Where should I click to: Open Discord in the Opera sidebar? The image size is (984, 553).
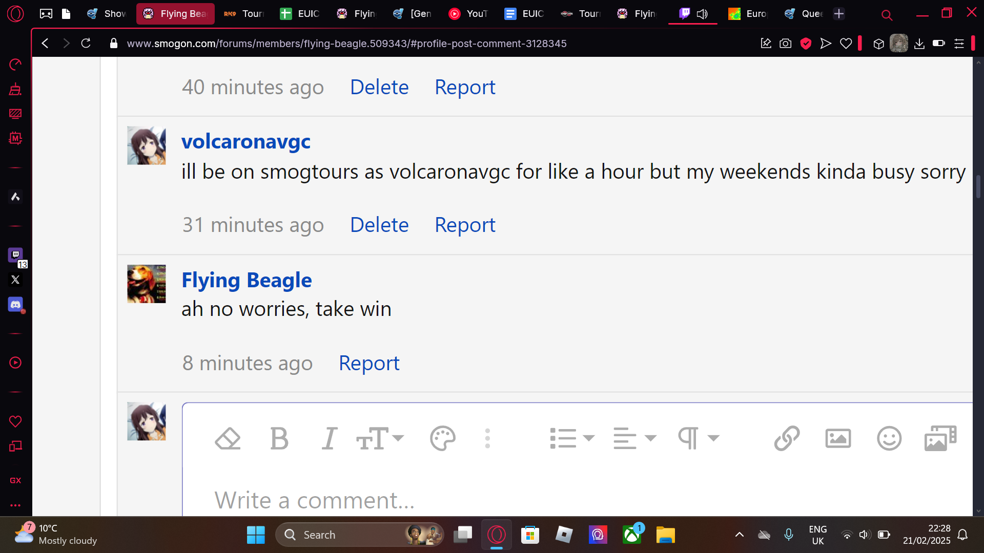[15, 305]
